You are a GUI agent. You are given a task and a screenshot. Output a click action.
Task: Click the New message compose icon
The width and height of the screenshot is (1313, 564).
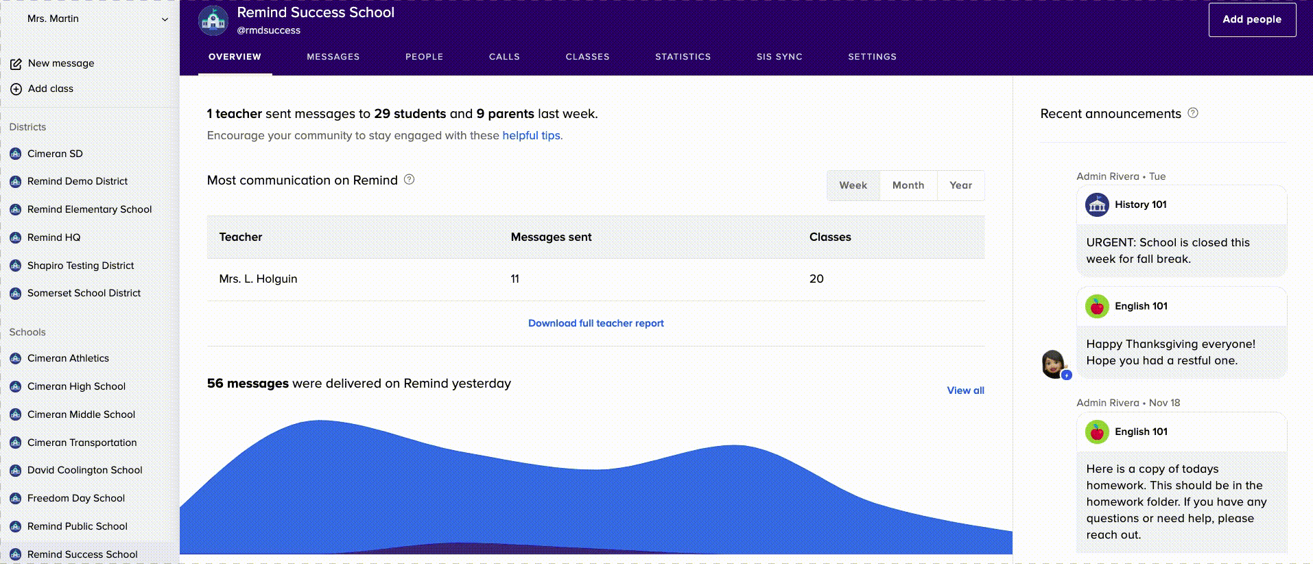pos(16,64)
